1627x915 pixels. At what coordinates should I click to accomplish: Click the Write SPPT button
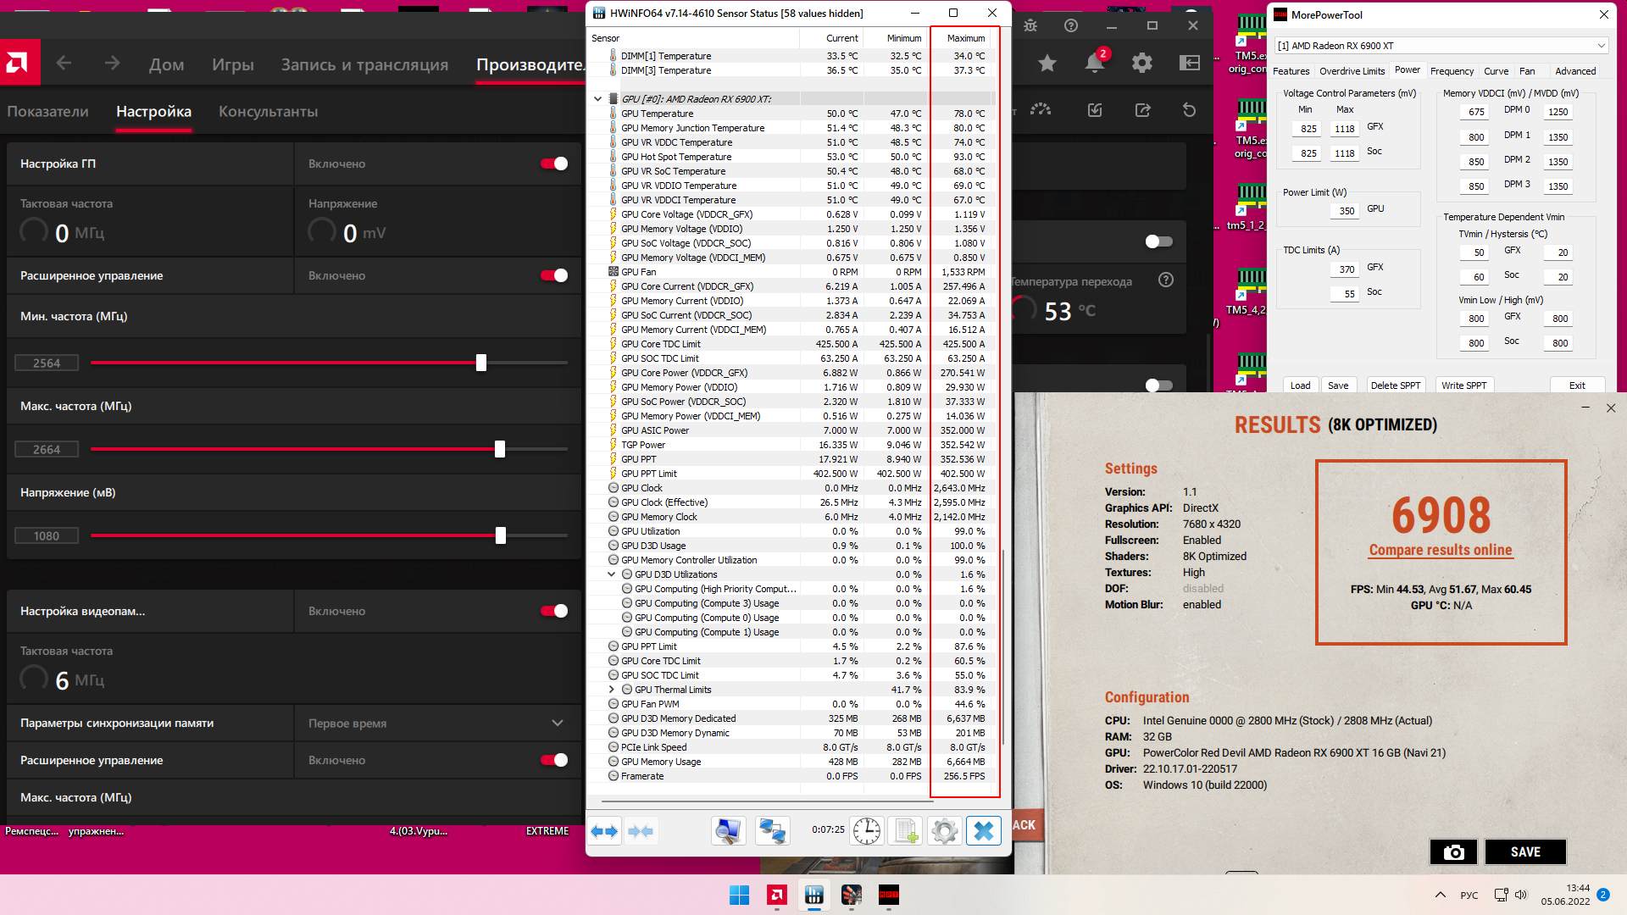tap(1463, 385)
